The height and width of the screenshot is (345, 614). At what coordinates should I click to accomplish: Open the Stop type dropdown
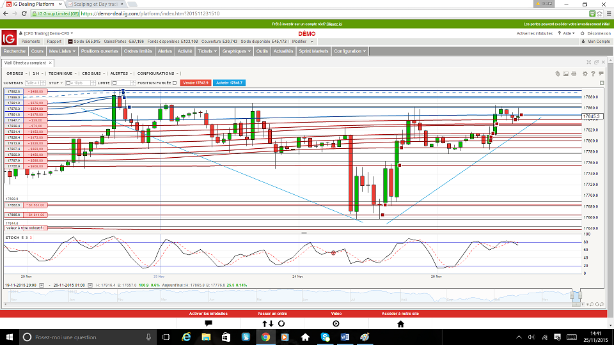click(56, 83)
